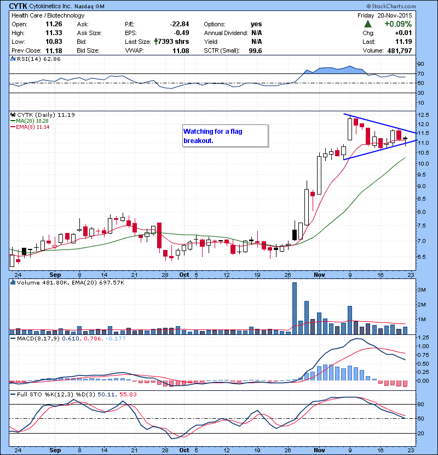The image size is (438, 455).
Task: Click the Low price value 10.83
Action: 54,42
